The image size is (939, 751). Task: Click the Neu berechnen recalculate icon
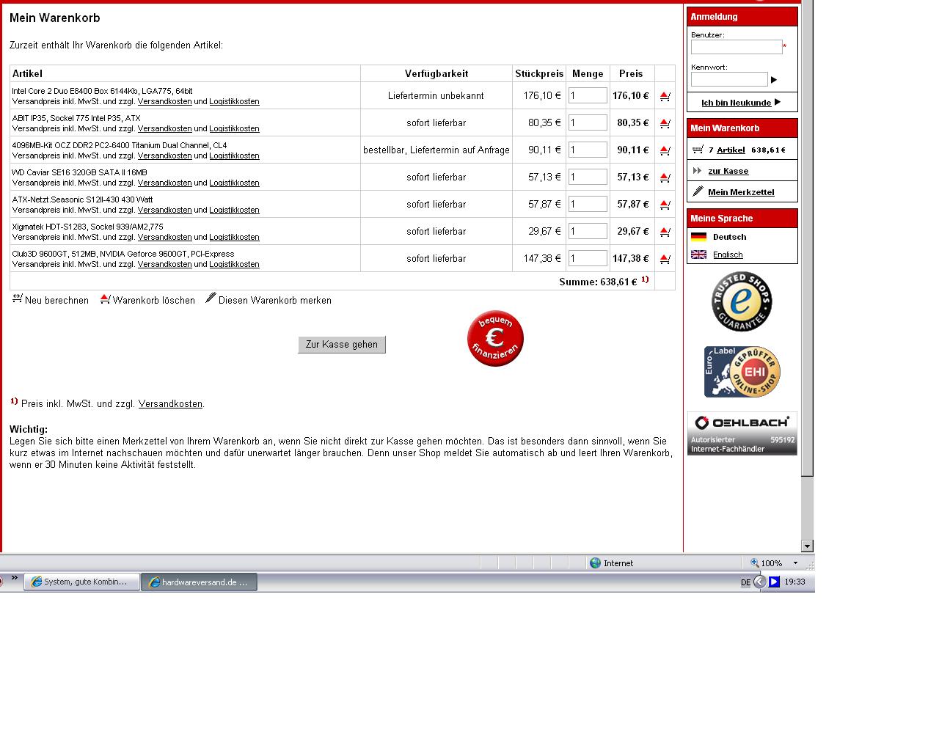click(17, 298)
